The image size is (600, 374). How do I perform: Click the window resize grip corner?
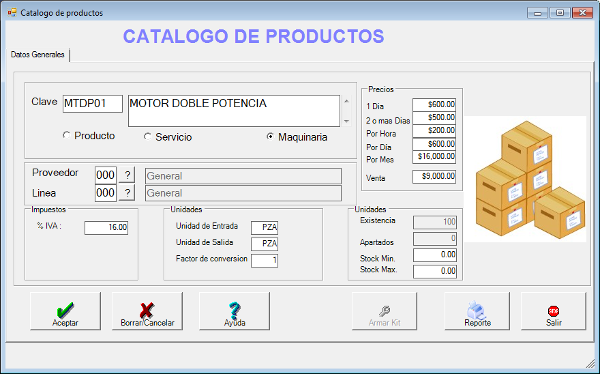590,364
